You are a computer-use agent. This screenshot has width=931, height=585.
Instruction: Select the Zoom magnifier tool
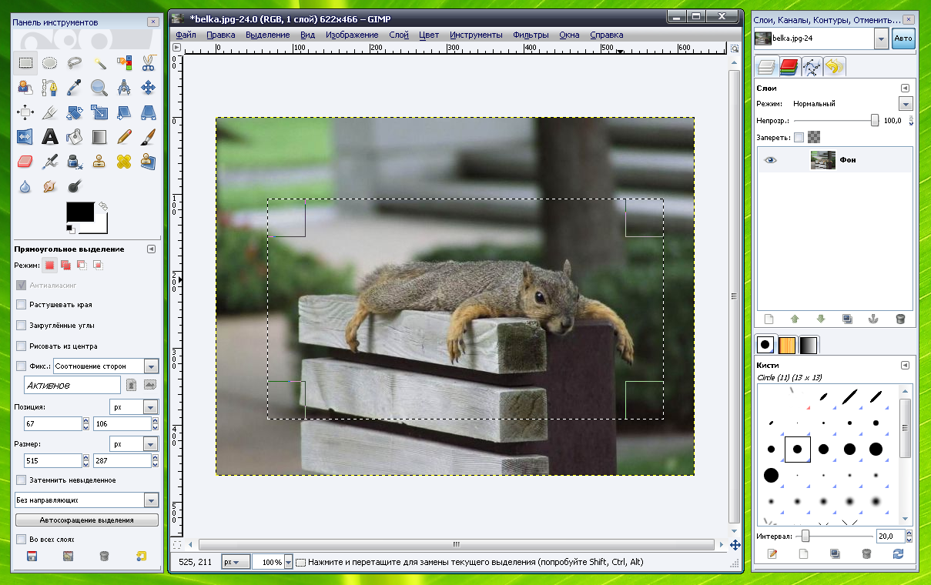(x=99, y=88)
